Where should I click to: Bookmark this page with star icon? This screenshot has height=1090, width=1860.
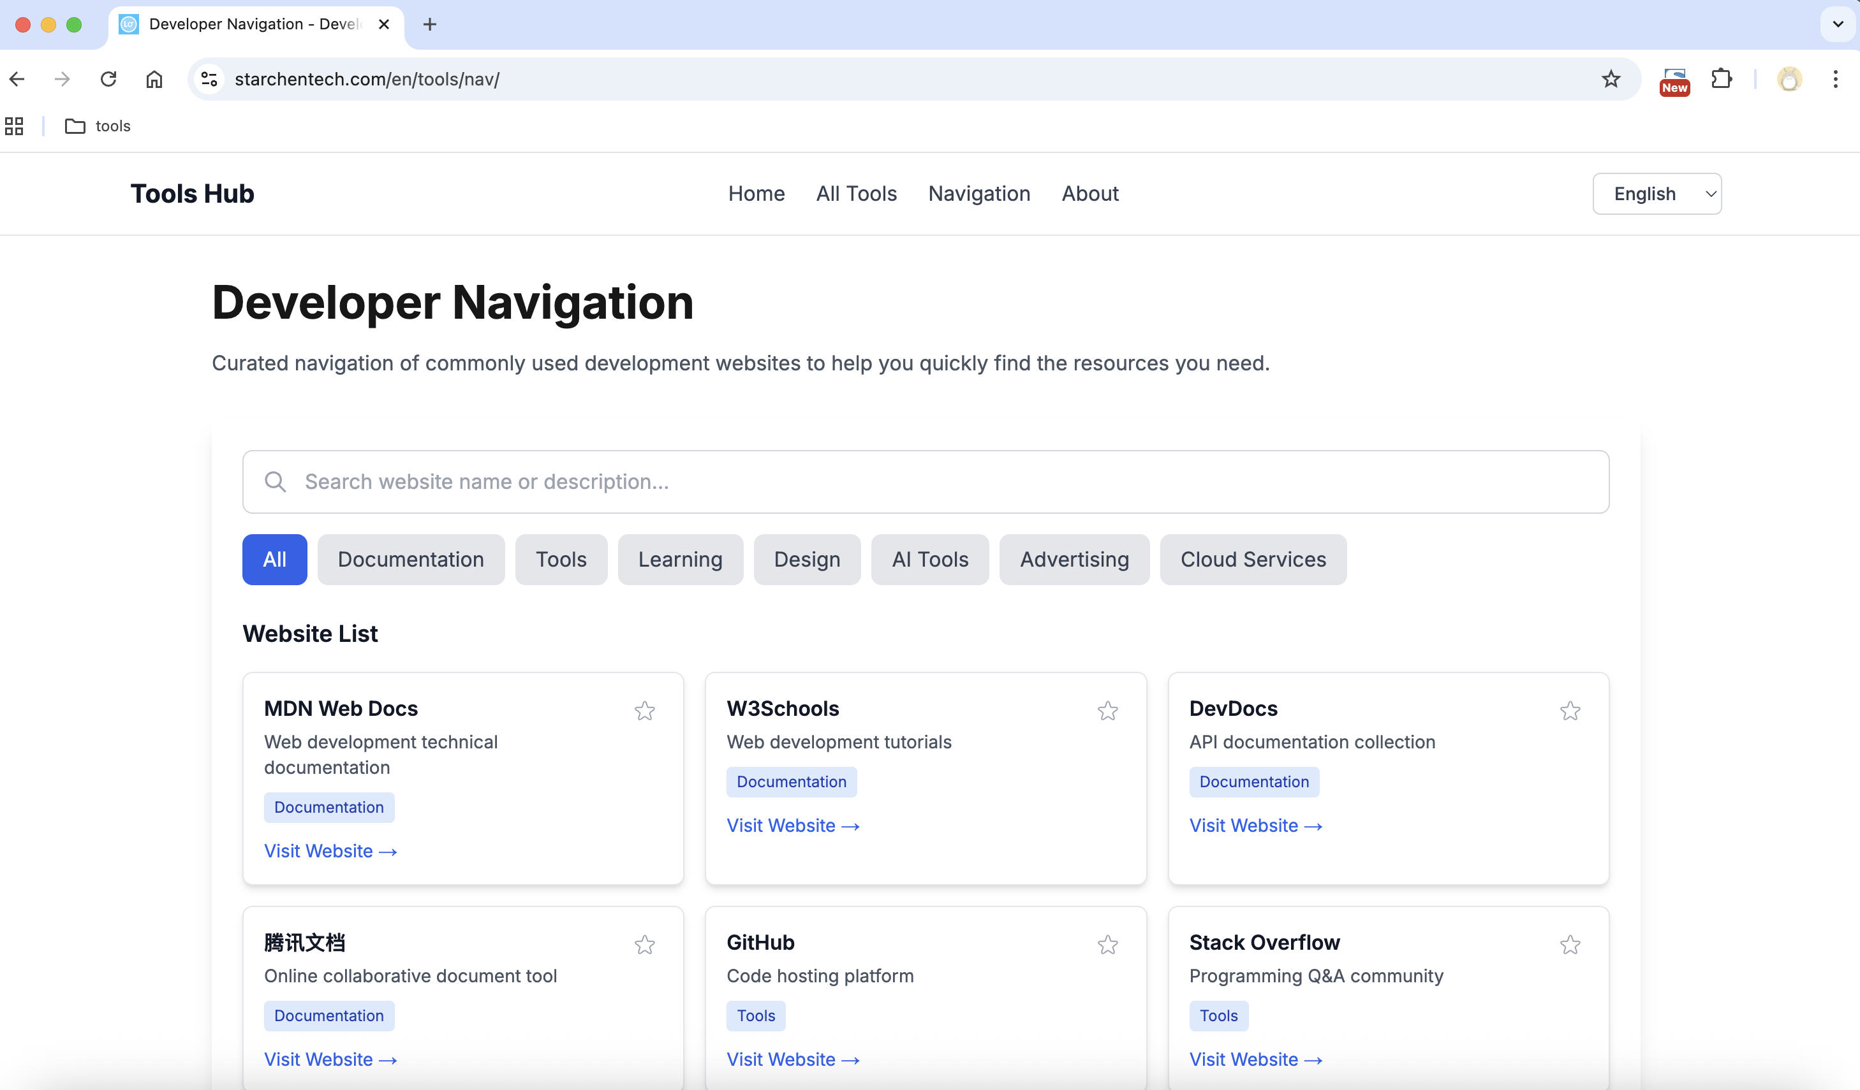coord(1611,79)
